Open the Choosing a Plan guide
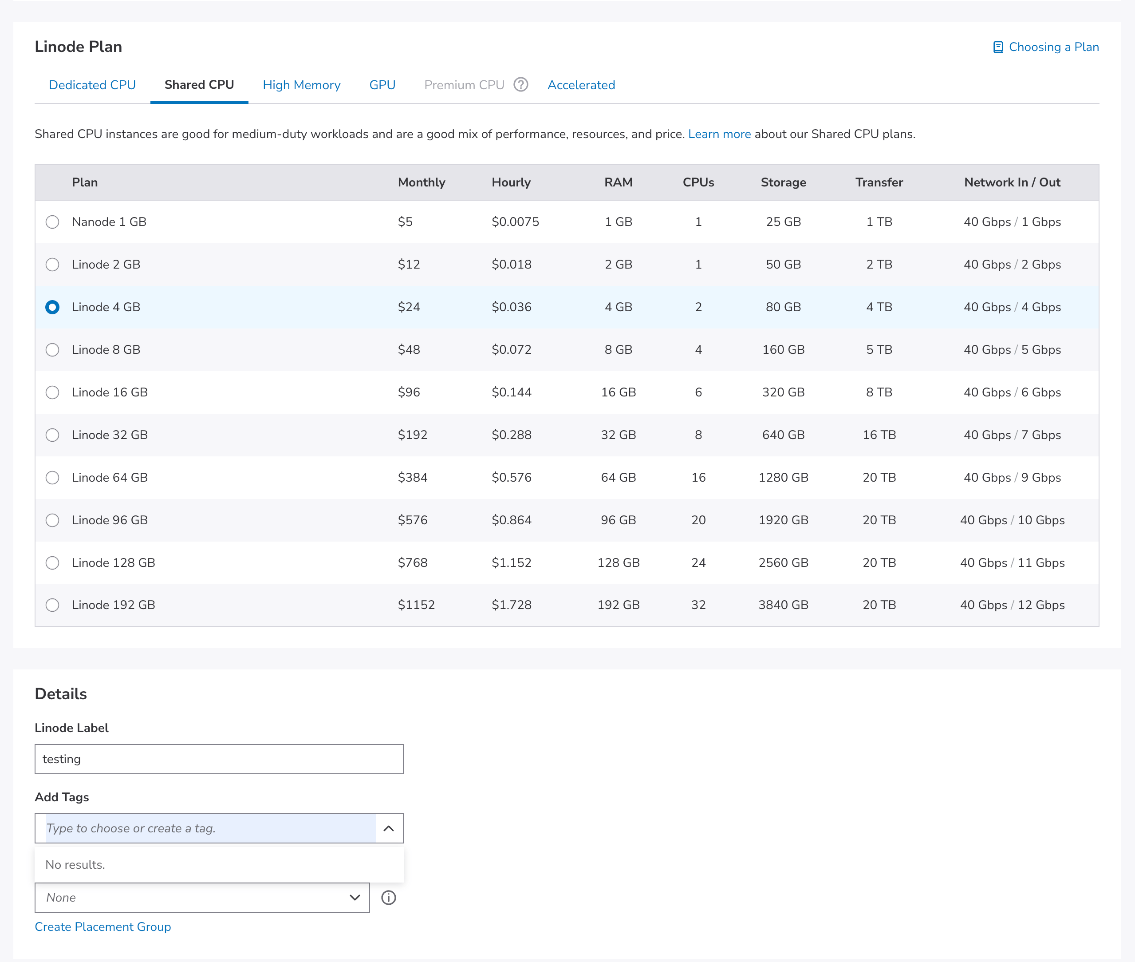Viewport: 1135px width, 962px height. click(x=1053, y=47)
